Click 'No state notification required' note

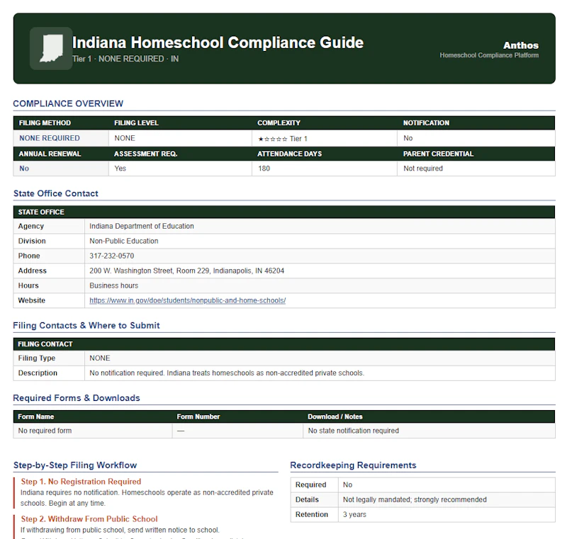pyautogui.click(x=353, y=431)
